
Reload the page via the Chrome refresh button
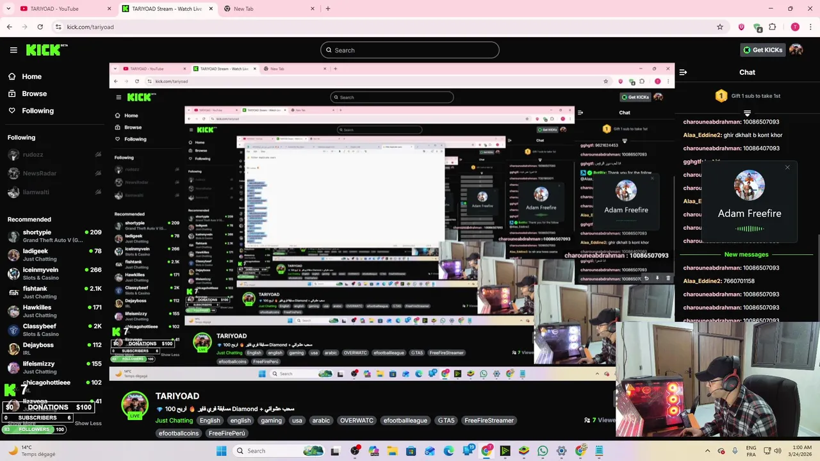click(40, 27)
